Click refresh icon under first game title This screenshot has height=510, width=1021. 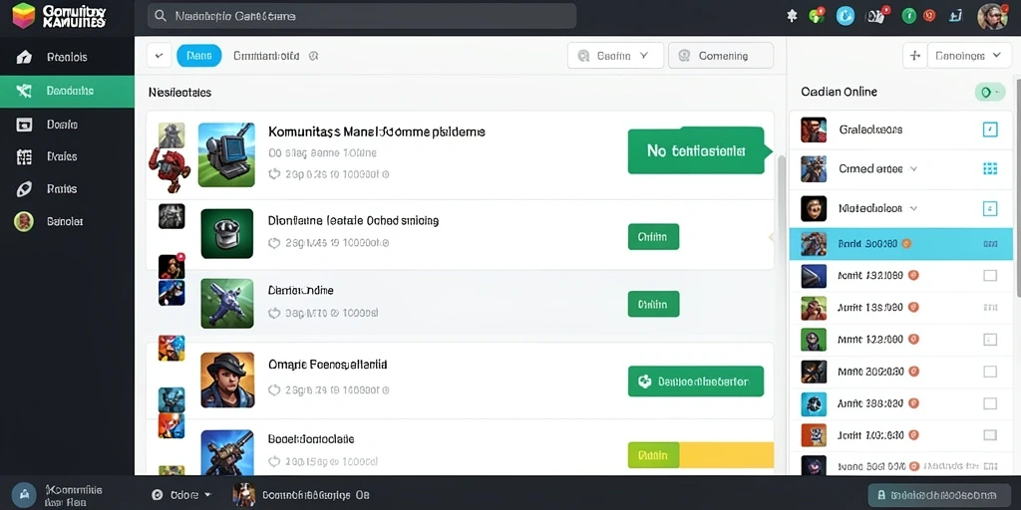pos(274,174)
